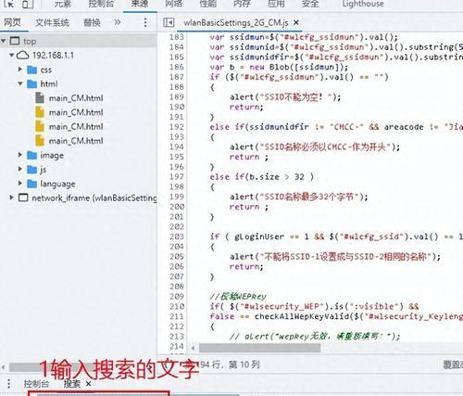
Task: Click the //校验WEPKey comment line
Action: (x=238, y=297)
